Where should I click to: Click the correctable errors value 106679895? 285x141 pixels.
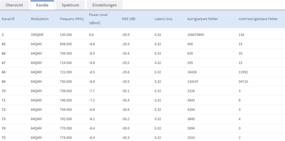(196, 35)
